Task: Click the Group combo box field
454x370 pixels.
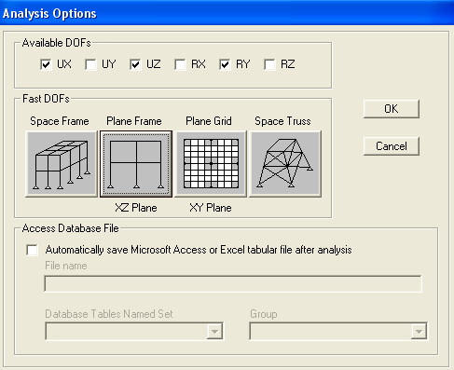Action: point(338,332)
